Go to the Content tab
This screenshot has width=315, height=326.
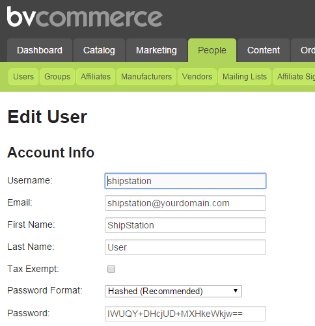[264, 50]
